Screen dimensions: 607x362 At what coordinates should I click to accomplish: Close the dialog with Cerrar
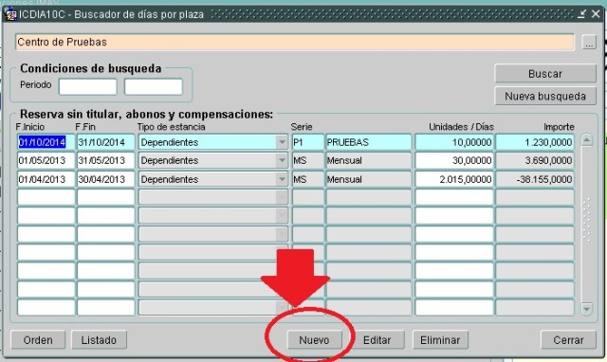[x=568, y=340]
